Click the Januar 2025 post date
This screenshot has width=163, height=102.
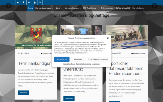click(116, 53)
